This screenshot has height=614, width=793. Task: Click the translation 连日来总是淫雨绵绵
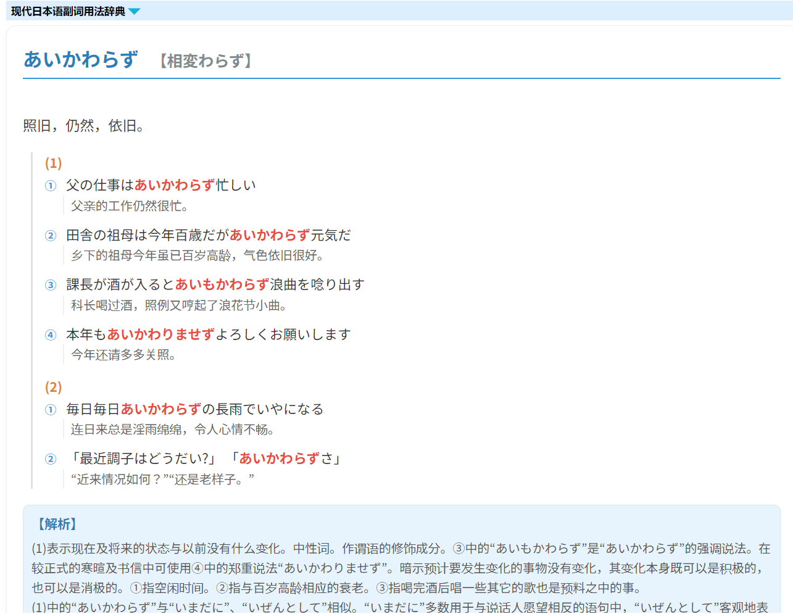click(172, 429)
